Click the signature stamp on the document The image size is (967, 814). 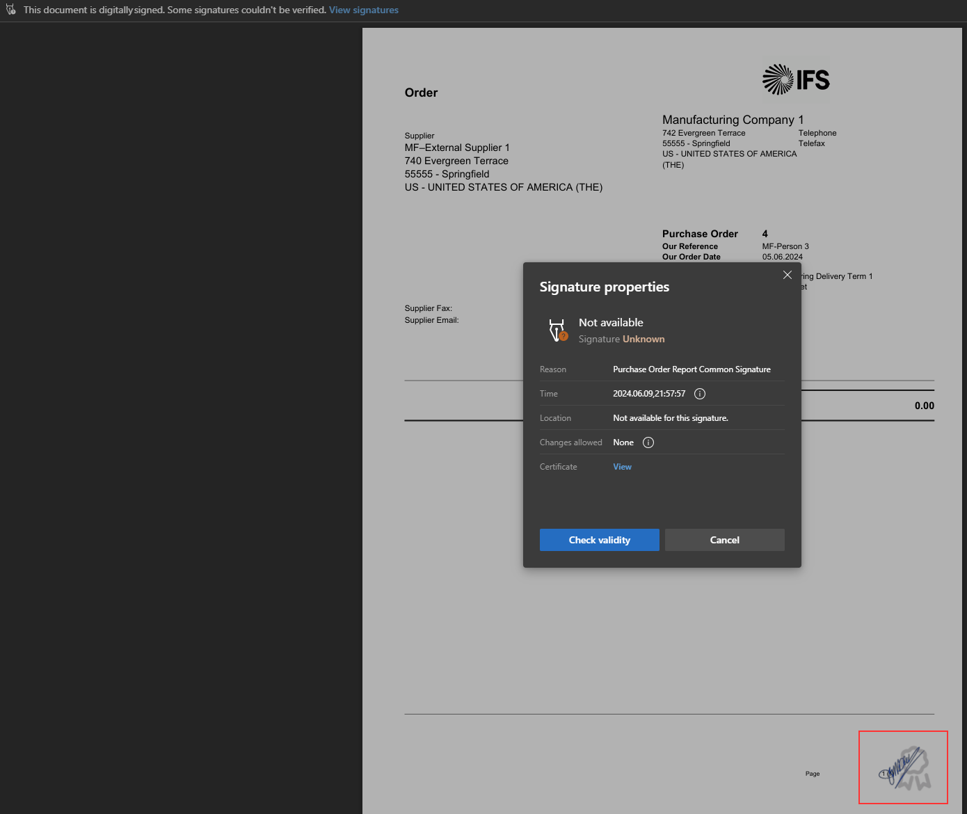[904, 768]
